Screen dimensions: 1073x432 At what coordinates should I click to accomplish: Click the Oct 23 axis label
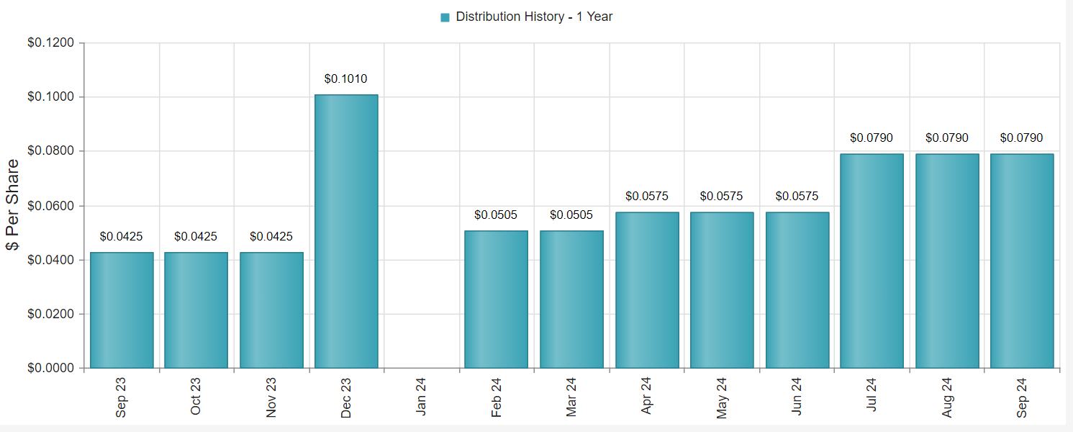tap(196, 397)
